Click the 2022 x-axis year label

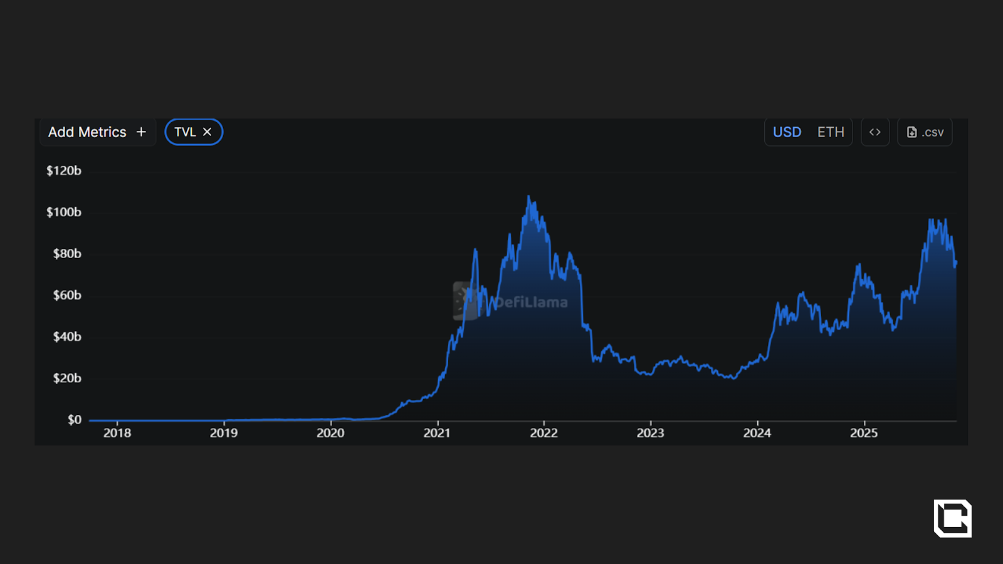point(544,433)
